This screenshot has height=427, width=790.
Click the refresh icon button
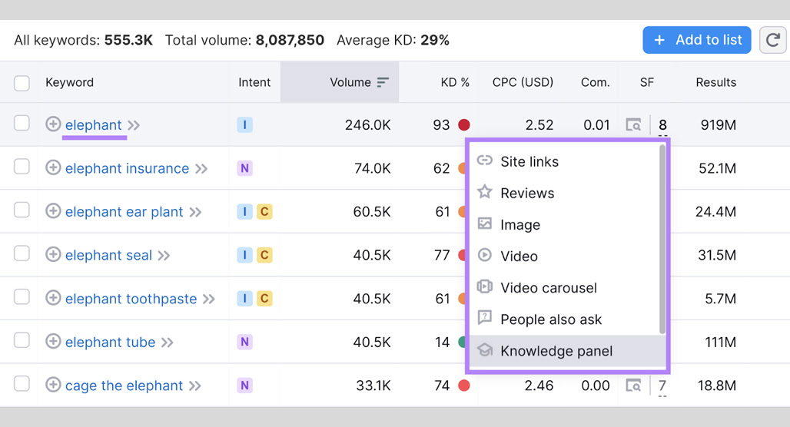coord(773,40)
